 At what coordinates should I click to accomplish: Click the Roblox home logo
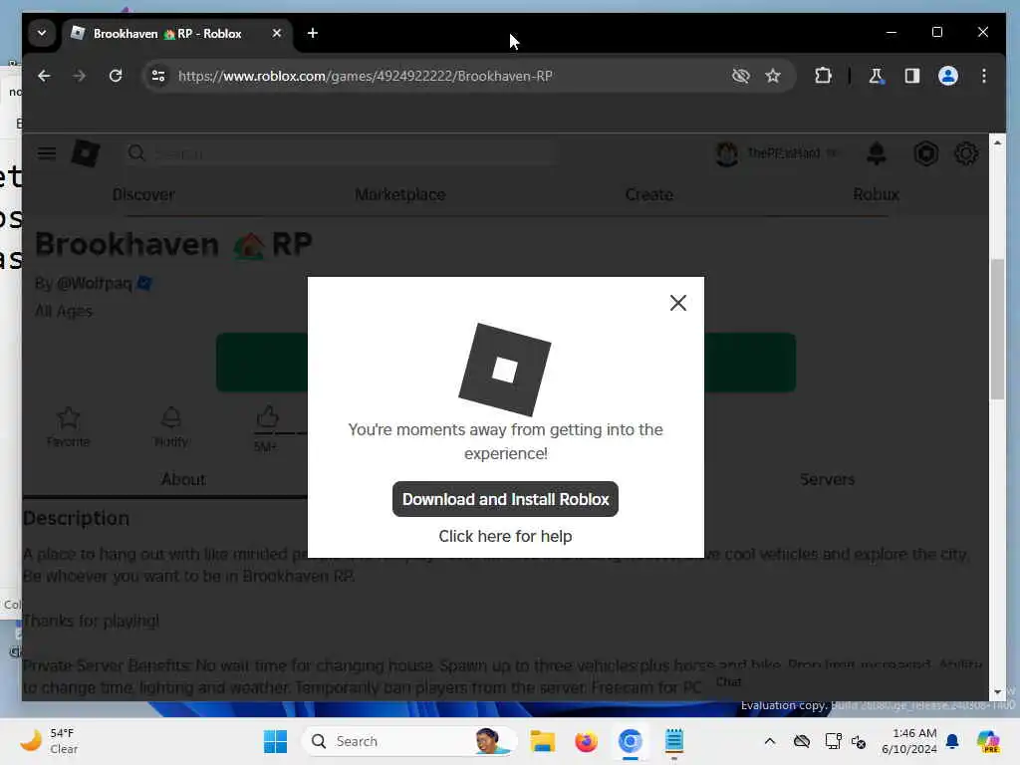(86, 153)
